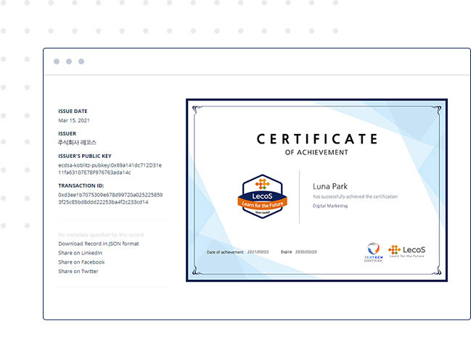Click the middle window control dot
This screenshot has height=342, width=471.
click(x=69, y=62)
